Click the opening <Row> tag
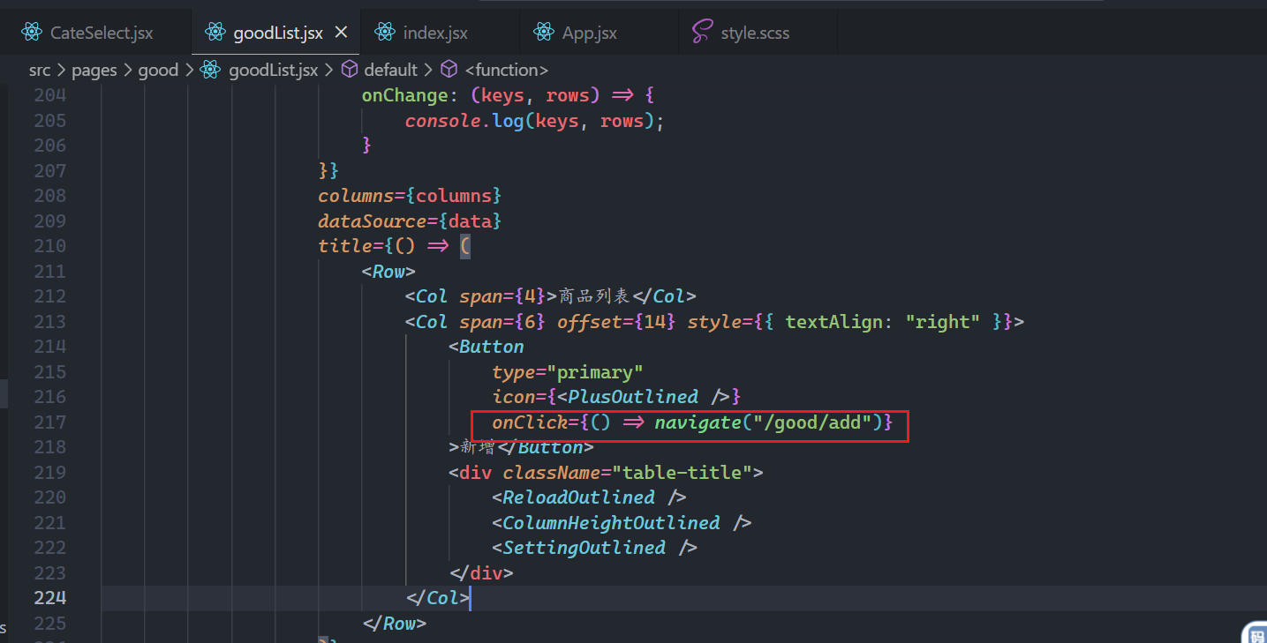Viewport: 1267px width, 643px height. [388, 271]
